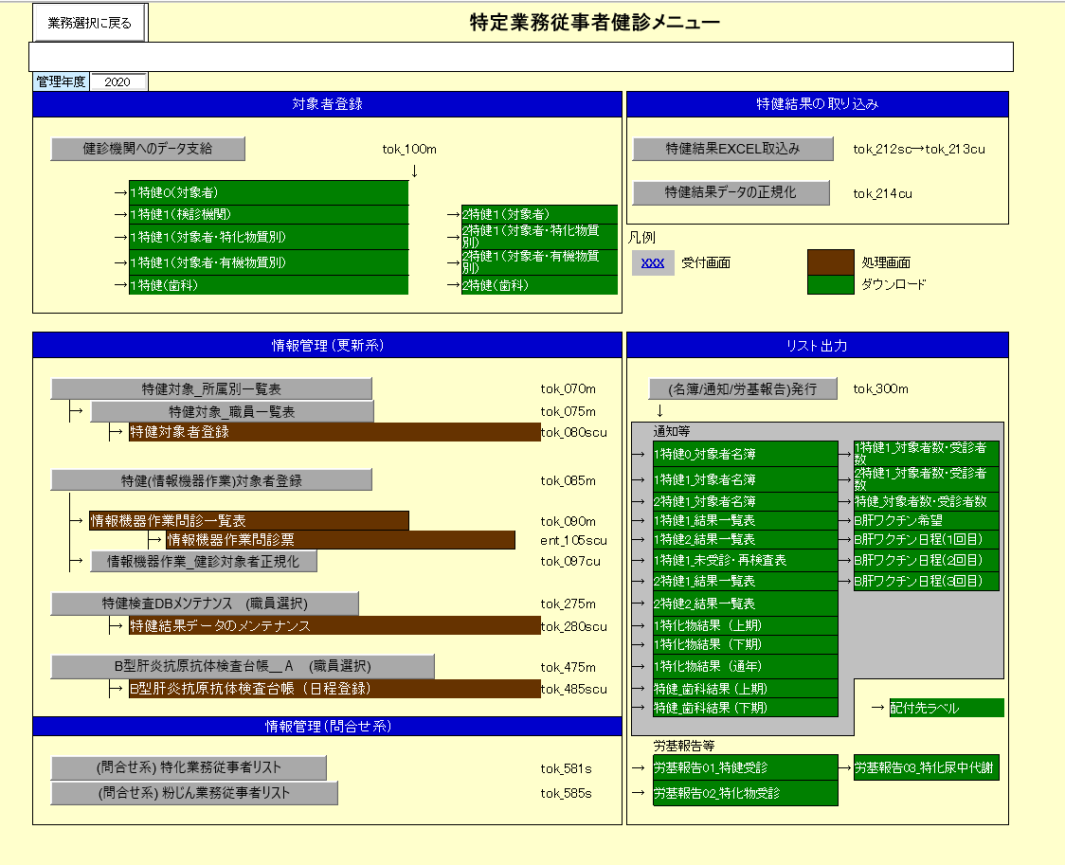Download 2特健1(対象者・有機物質別)
This screenshot has height=865, width=1065.
pos(539,262)
